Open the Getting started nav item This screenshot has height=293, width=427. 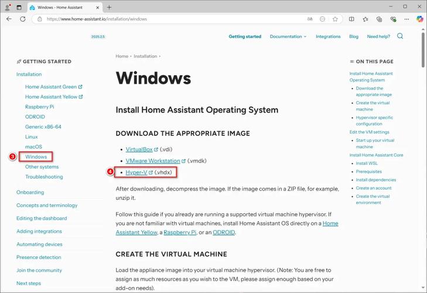[245, 36]
